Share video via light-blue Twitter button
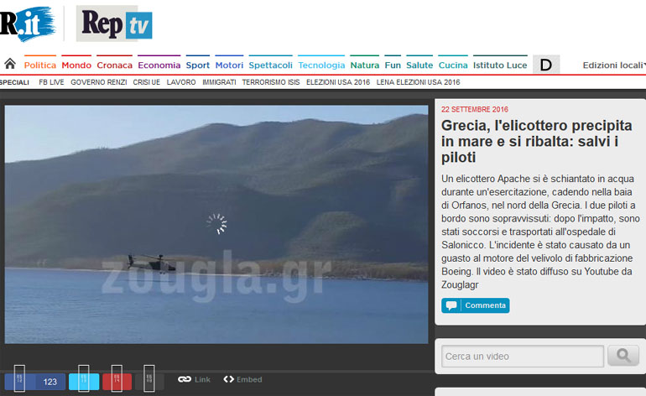 point(84,382)
